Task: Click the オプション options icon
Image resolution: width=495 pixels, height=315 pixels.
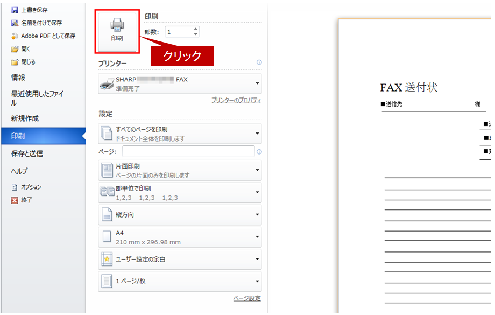Action: [x=15, y=187]
